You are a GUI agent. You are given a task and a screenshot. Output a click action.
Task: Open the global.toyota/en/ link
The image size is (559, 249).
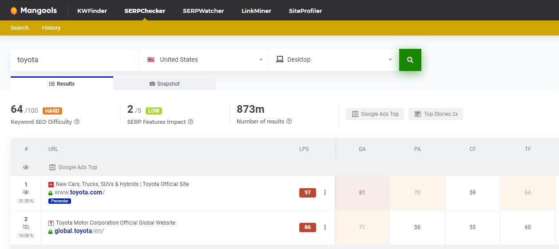pos(79,231)
